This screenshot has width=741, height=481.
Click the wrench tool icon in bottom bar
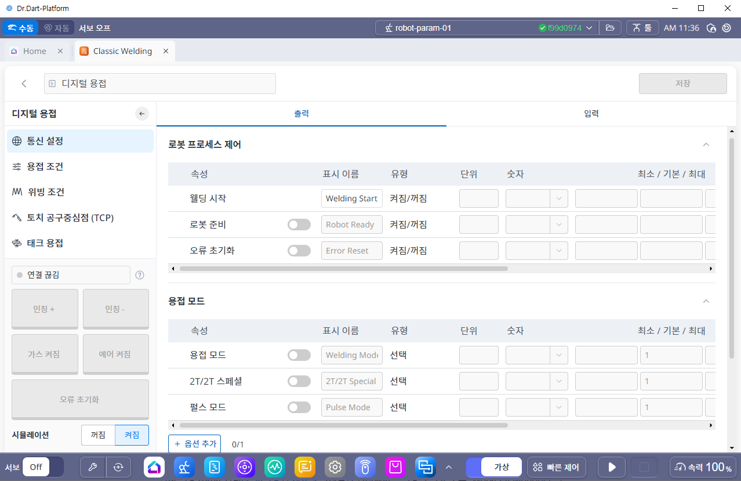93,467
